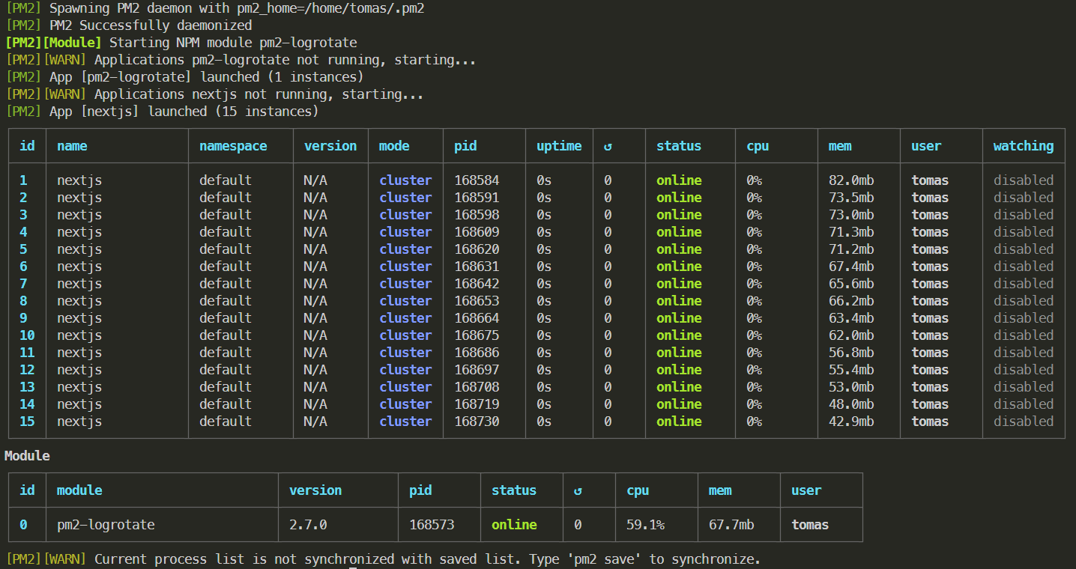Select module version 2.7.0

(308, 525)
